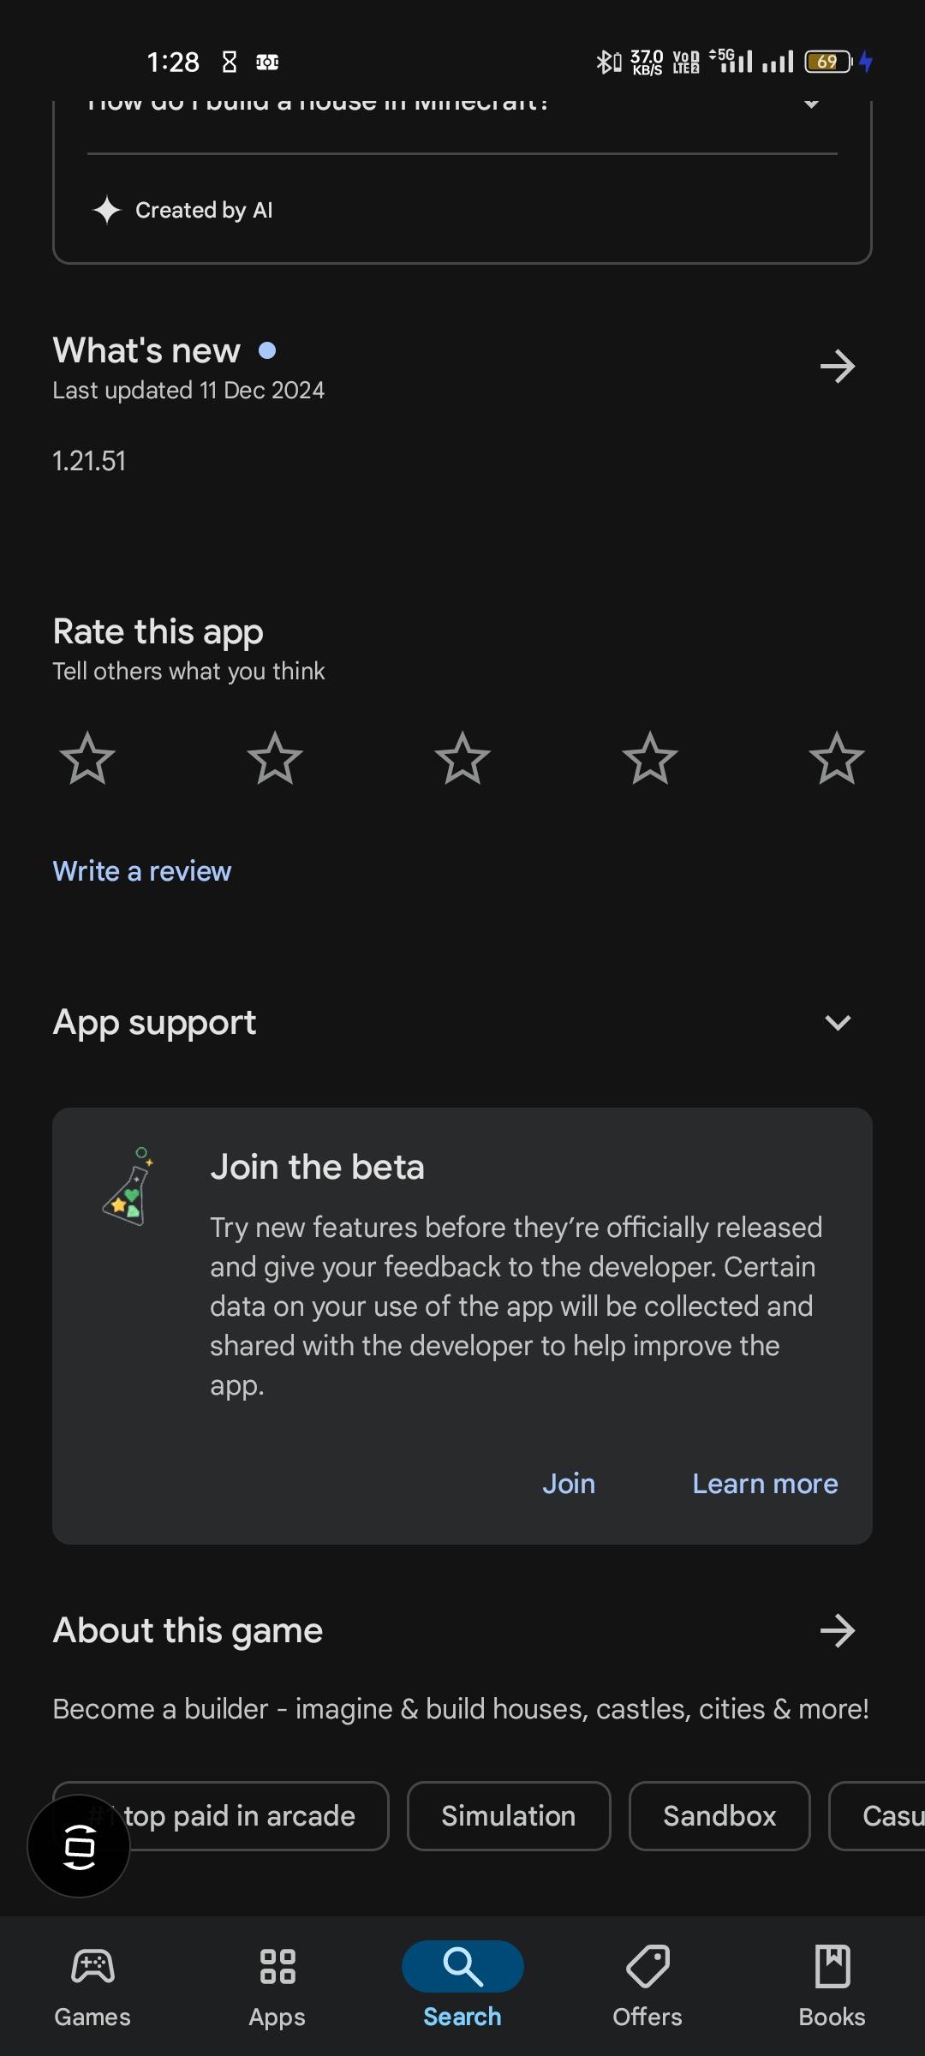
Task: Click Write a review
Action: tap(141, 870)
